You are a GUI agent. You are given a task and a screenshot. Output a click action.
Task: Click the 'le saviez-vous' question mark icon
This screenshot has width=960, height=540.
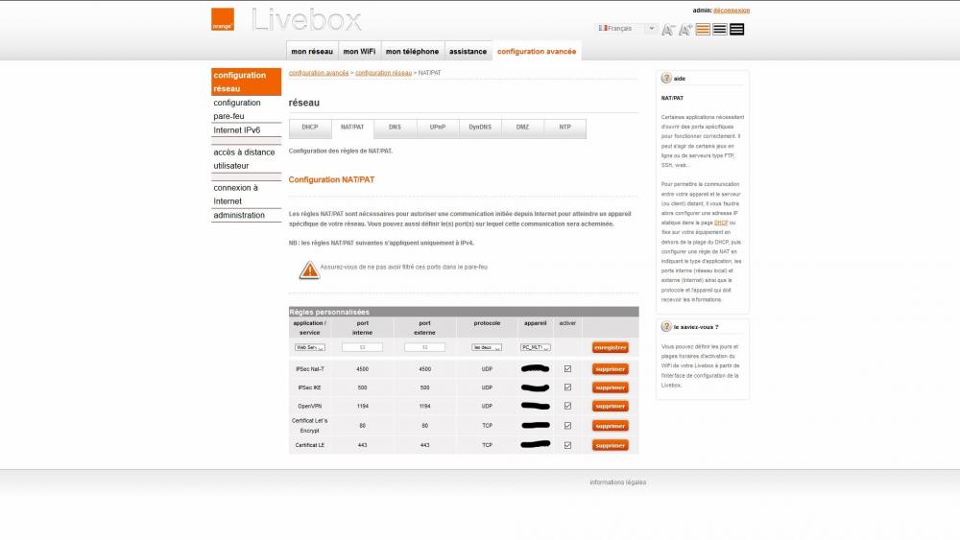coord(666,326)
